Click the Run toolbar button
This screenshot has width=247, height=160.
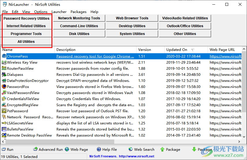tap(8, 149)
